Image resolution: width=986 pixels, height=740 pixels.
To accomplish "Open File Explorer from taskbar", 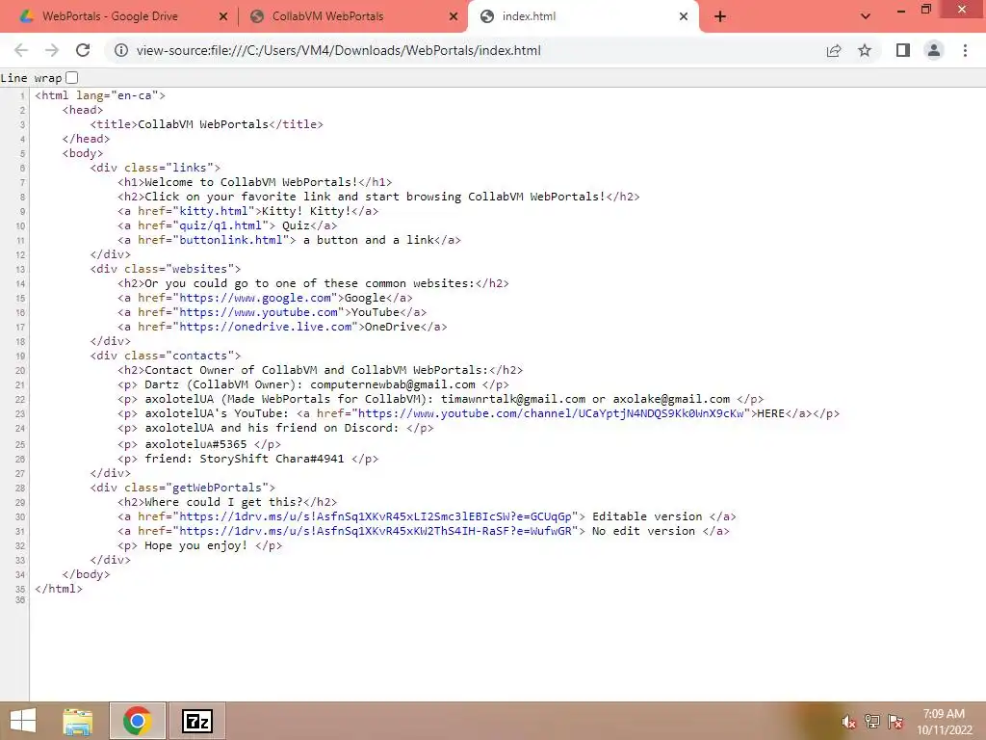I will 78,721.
